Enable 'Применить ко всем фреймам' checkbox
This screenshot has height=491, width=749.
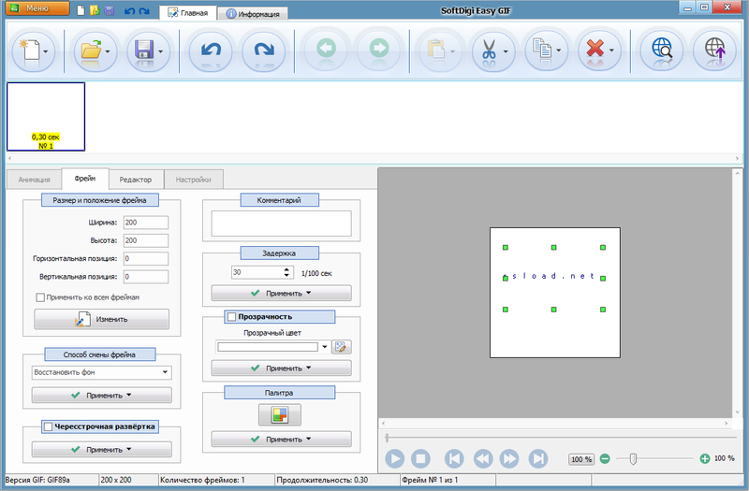click(40, 297)
